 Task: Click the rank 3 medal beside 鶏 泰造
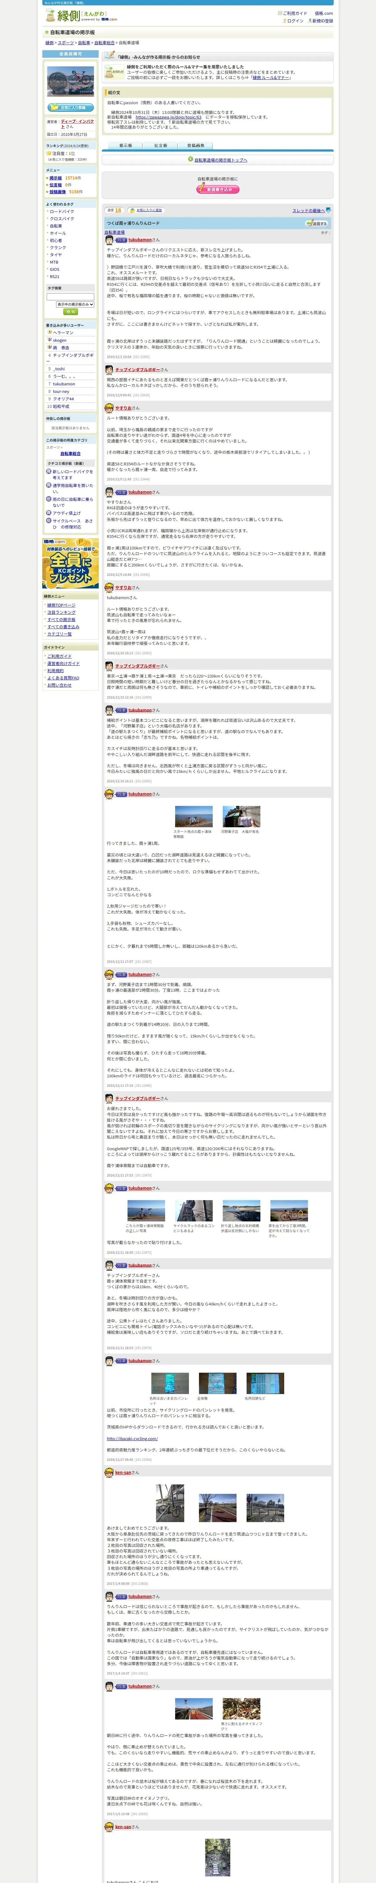pyautogui.click(x=50, y=347)
